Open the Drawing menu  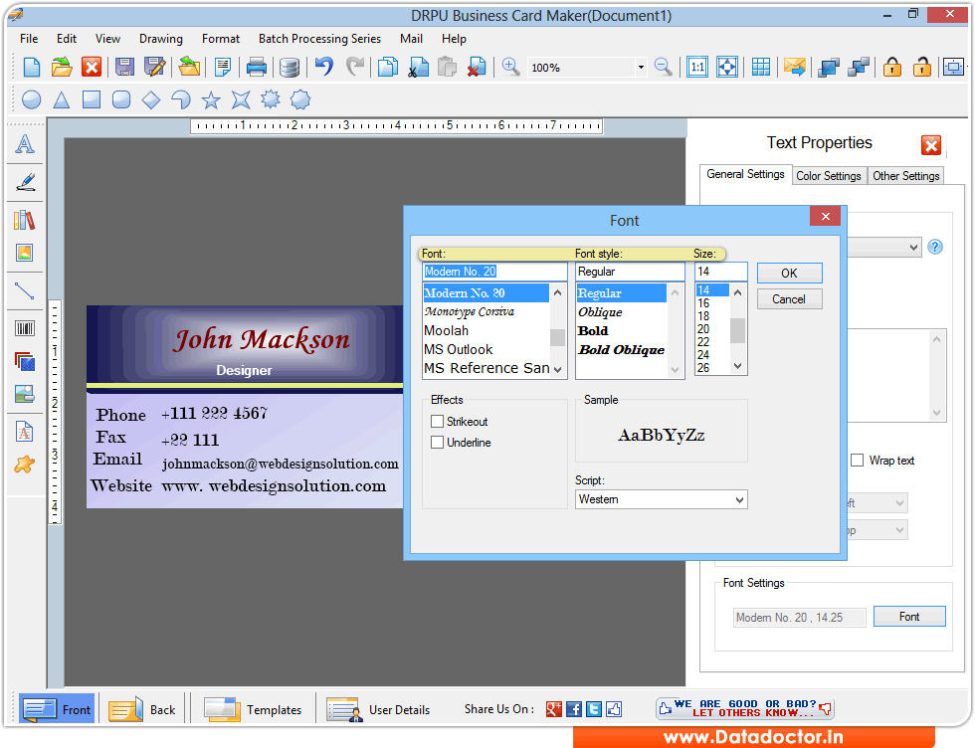(161, 39)
